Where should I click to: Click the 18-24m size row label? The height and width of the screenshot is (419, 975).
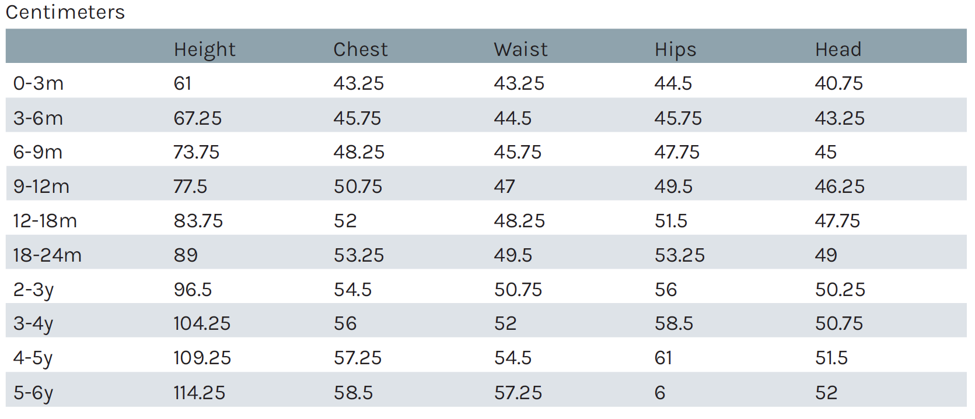[x=47, y=255]
